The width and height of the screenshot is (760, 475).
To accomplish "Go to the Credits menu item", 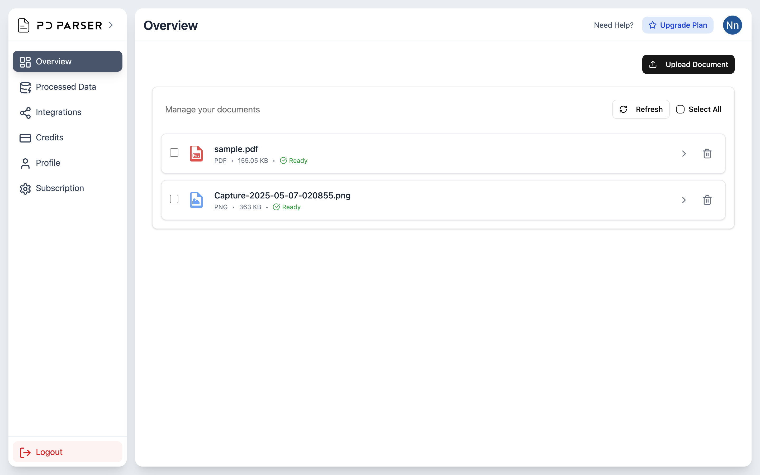I will click(x=49, y=137).
